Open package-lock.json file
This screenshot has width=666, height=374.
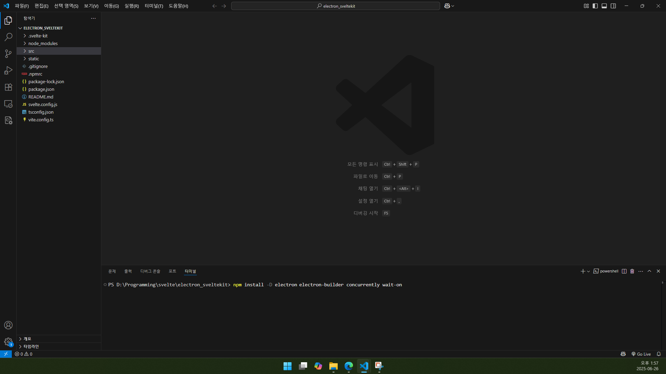(x=59, y=81)
